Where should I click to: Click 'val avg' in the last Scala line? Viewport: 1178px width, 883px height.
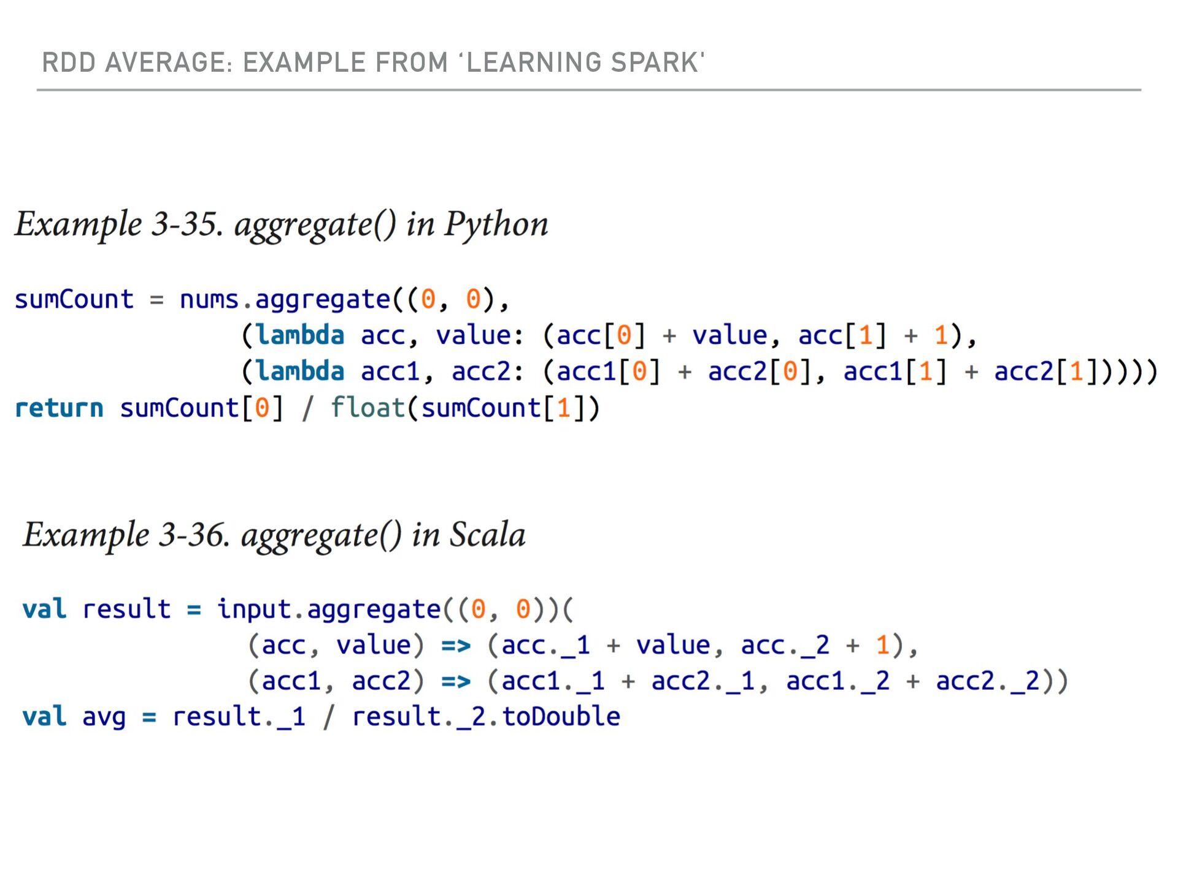pos(74,717)
